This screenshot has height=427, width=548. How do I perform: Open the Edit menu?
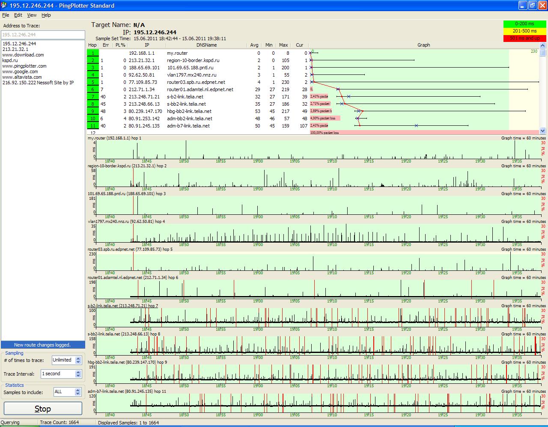[x=18, y=15]
